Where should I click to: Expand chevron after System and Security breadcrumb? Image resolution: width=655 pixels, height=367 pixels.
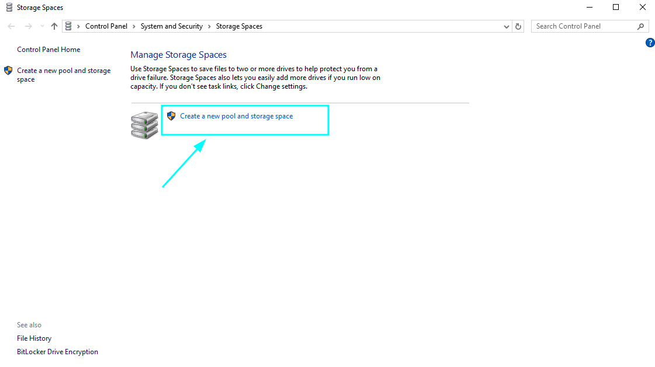[x=209, y=26]
